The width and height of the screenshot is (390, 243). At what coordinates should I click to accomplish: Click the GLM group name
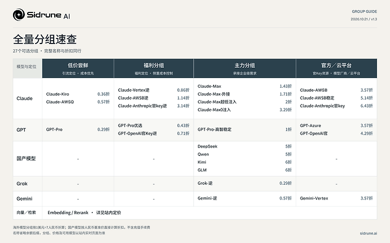(202, 170)
